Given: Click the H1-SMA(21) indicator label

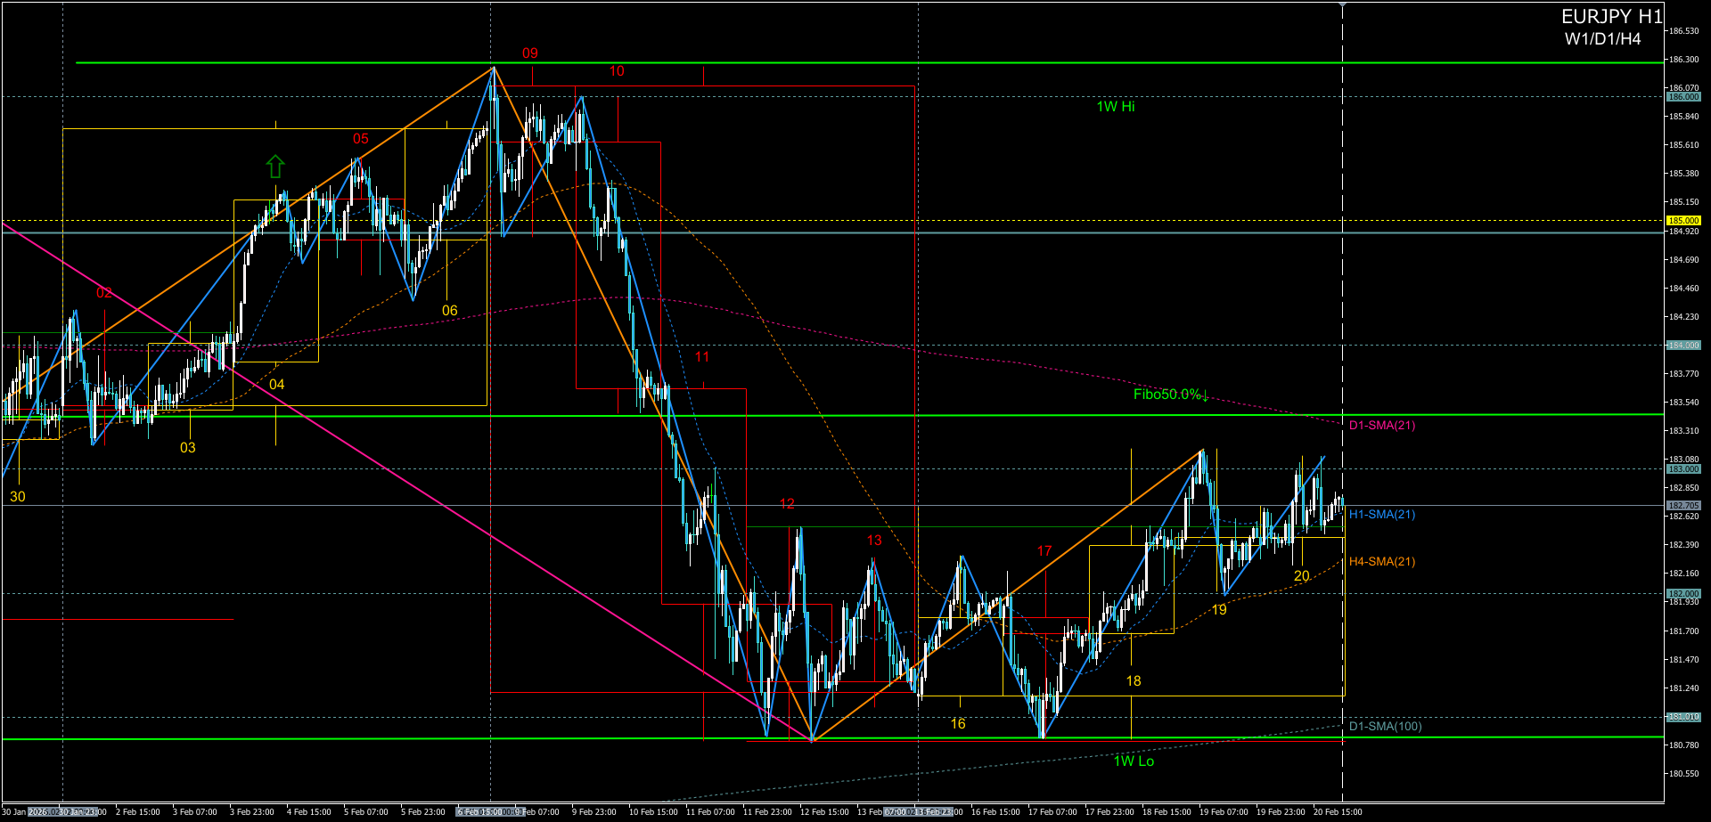Looking at the screenshot, I should [x=1381, y=515].
